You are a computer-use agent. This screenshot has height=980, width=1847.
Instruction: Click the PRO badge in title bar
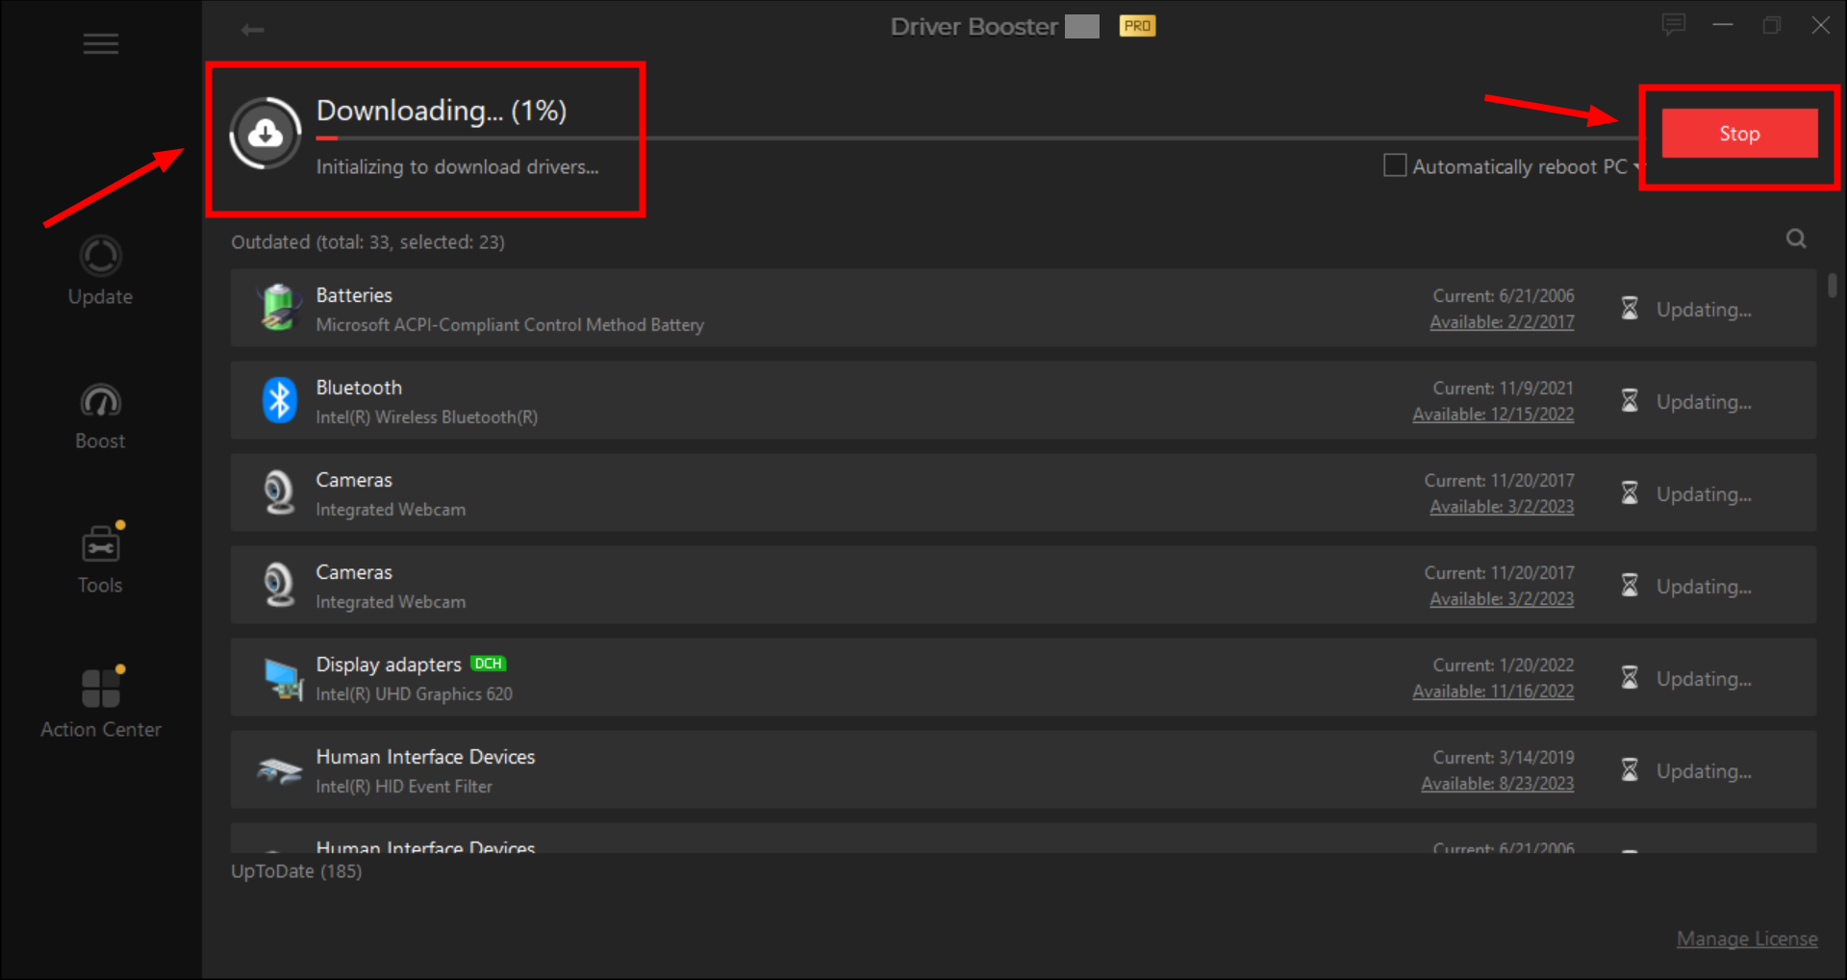1137,26
